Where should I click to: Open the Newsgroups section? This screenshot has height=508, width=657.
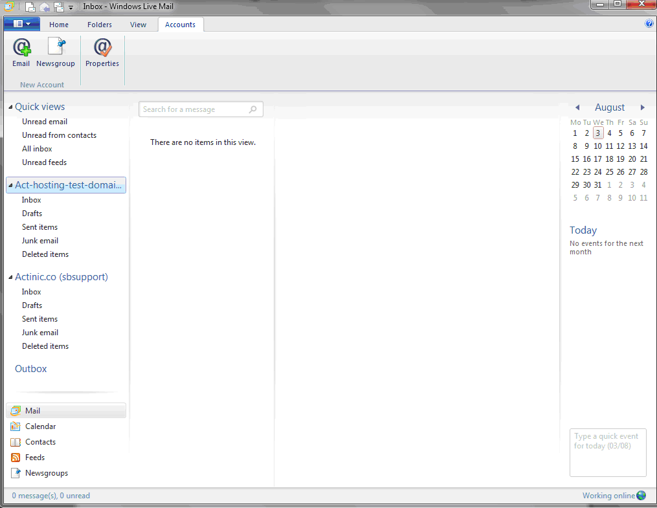tap(46, 473)
